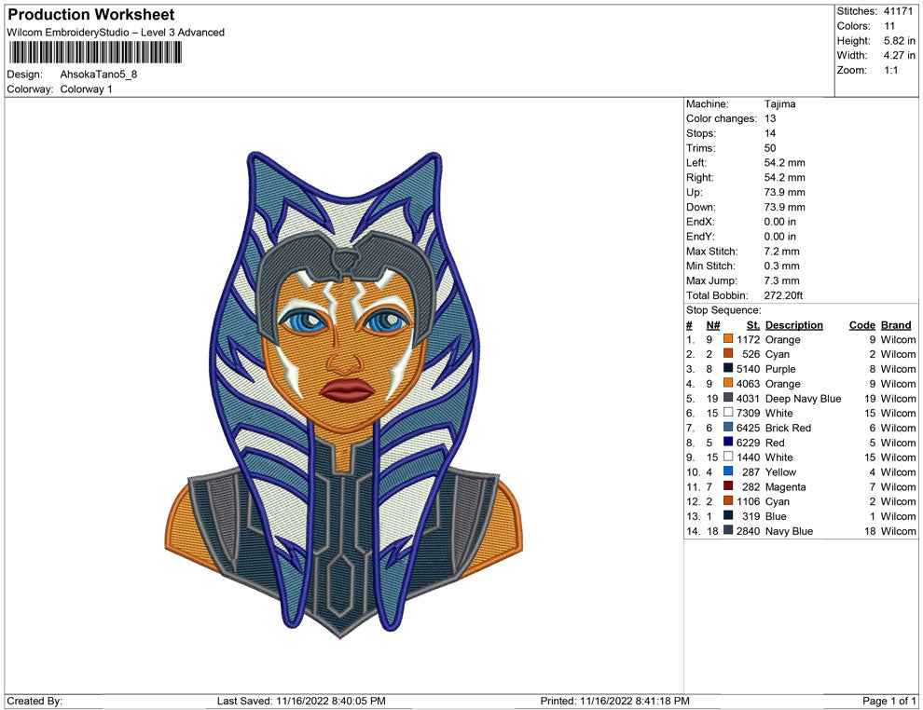Click the EndX: label

tap(700, 222)
